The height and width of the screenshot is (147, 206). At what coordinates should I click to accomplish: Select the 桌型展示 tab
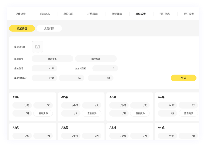[x=116, y=14]
